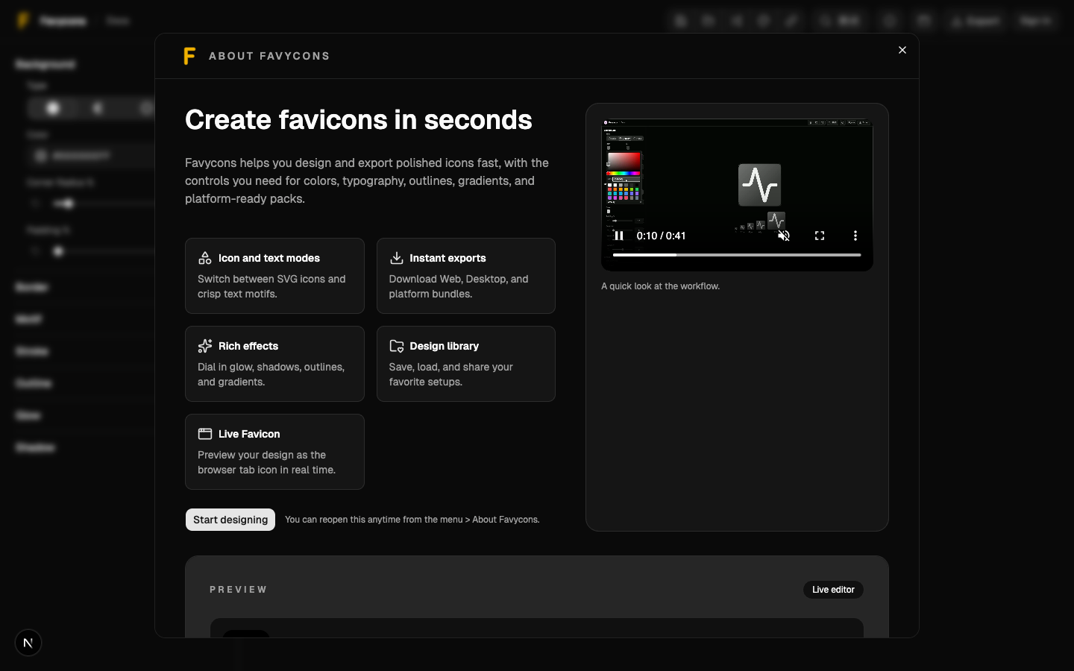Click the Instant exports download icon
Viewport: 1074px width, 671px height.
(x=396, y=258)
